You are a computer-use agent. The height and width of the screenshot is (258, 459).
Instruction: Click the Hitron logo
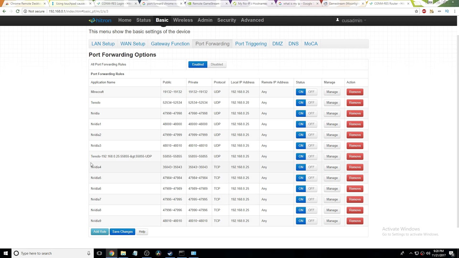(100, 20)
